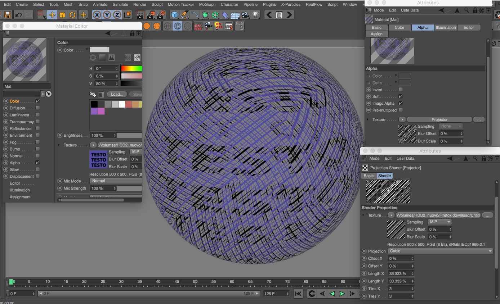Viewport: 500px width, 304px height.
Task: Click the camera on/off icon in the second toolbar row
Action: (208, 26)
